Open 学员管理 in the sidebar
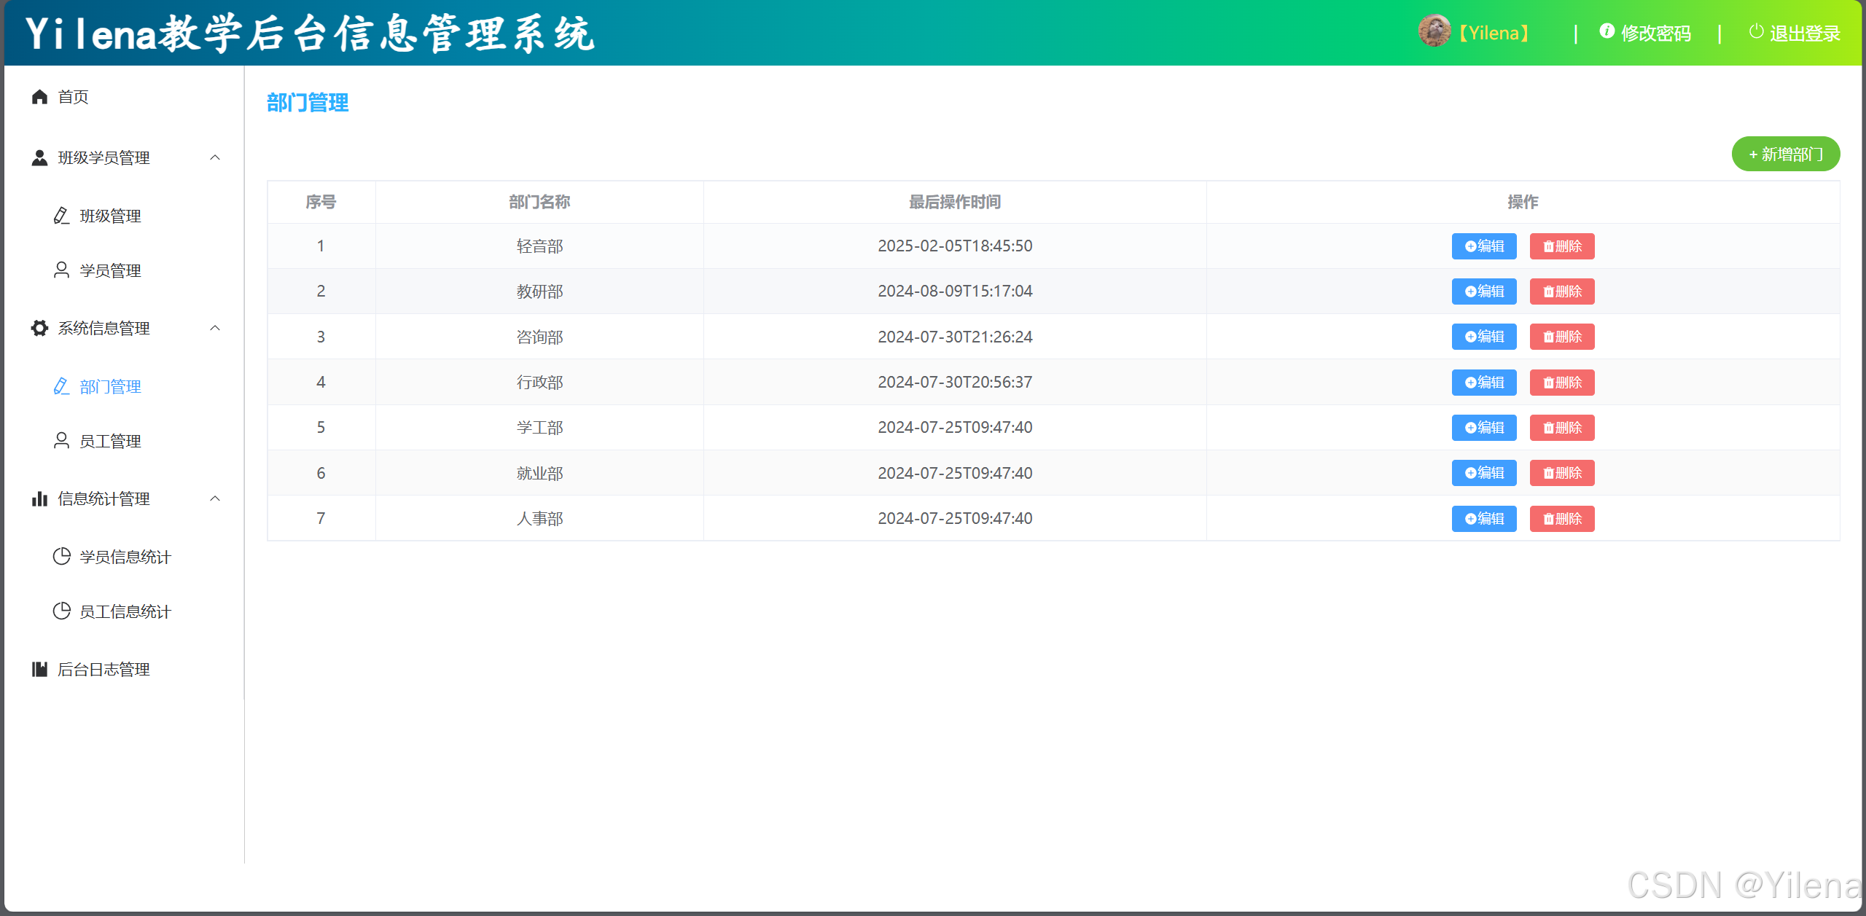This screenshot has height=916, width=1866. (110, 271)
